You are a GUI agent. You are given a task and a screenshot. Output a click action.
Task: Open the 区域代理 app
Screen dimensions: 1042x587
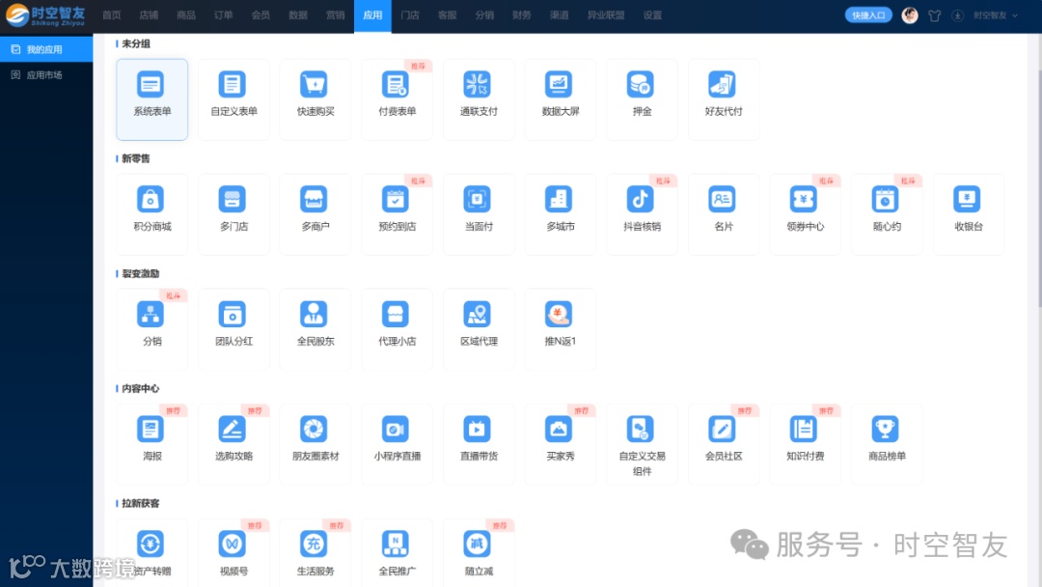479,329
